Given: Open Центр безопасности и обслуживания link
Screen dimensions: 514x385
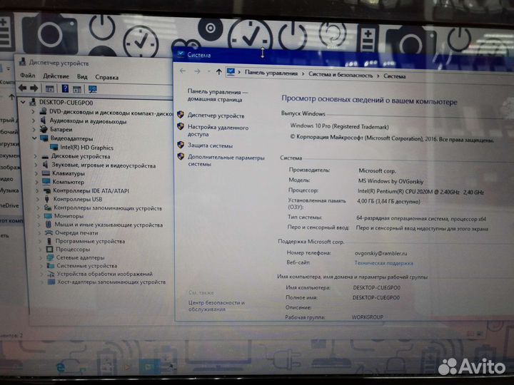Looking at the screenshot, I should 216,305.
